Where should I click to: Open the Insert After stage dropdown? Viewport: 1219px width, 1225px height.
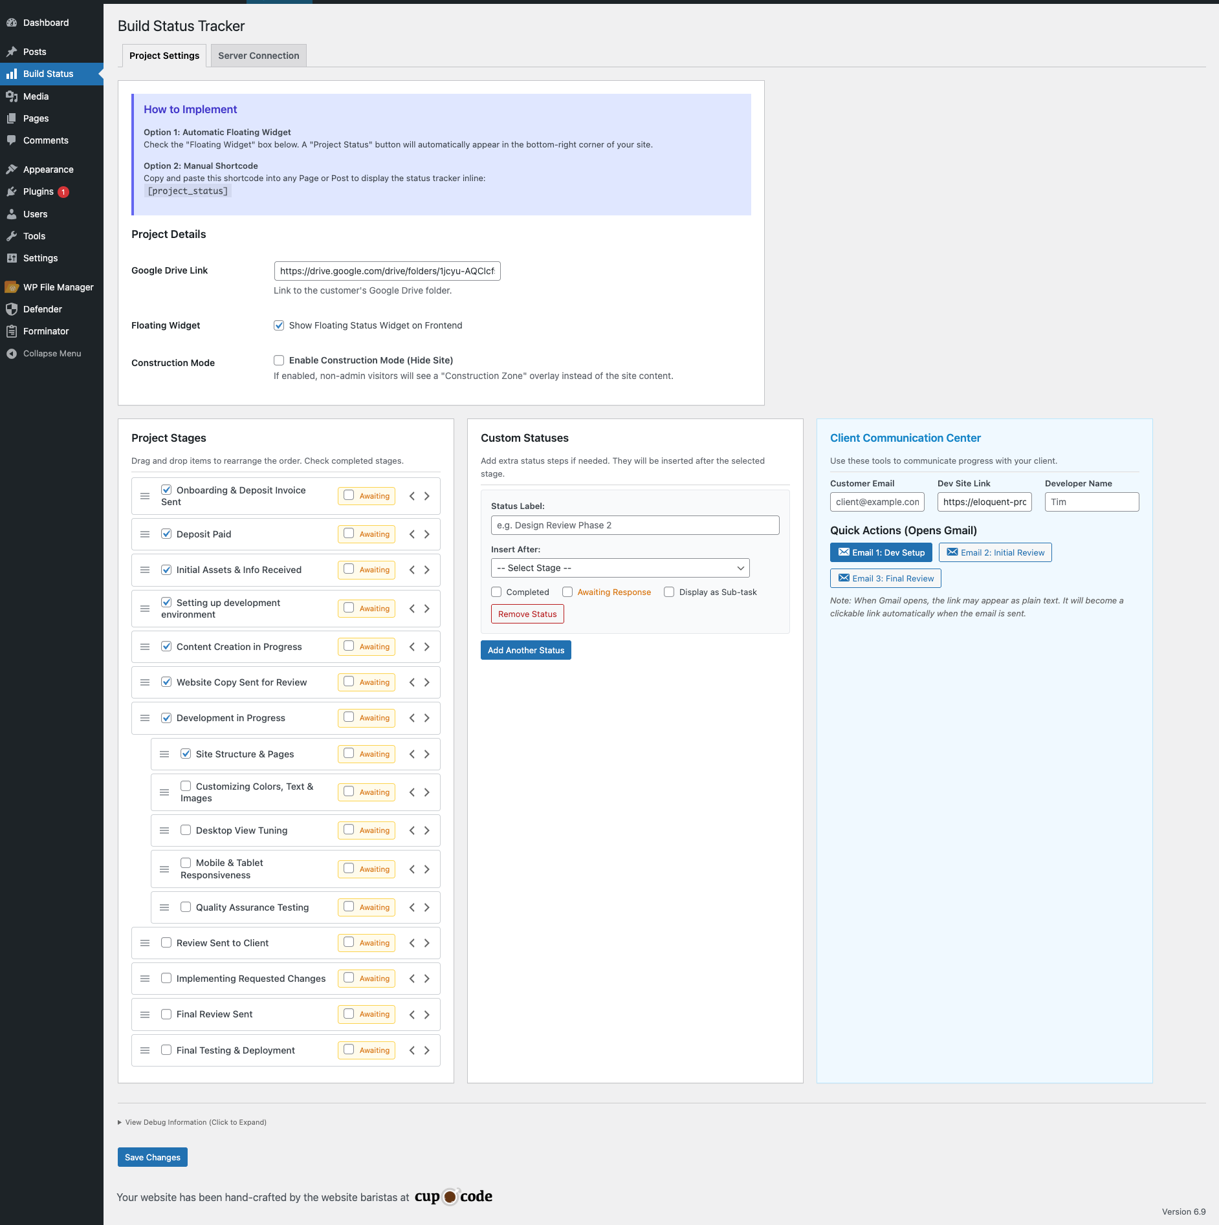(619, 568)
